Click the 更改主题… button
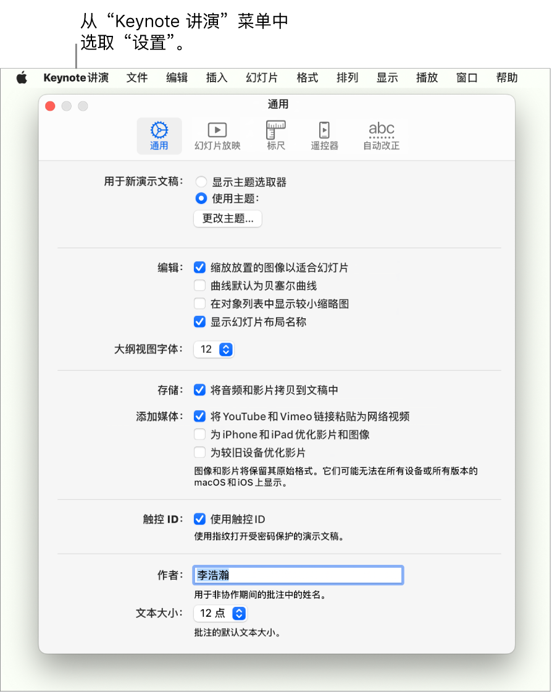552x694 pixels. [x=228, y=218]
